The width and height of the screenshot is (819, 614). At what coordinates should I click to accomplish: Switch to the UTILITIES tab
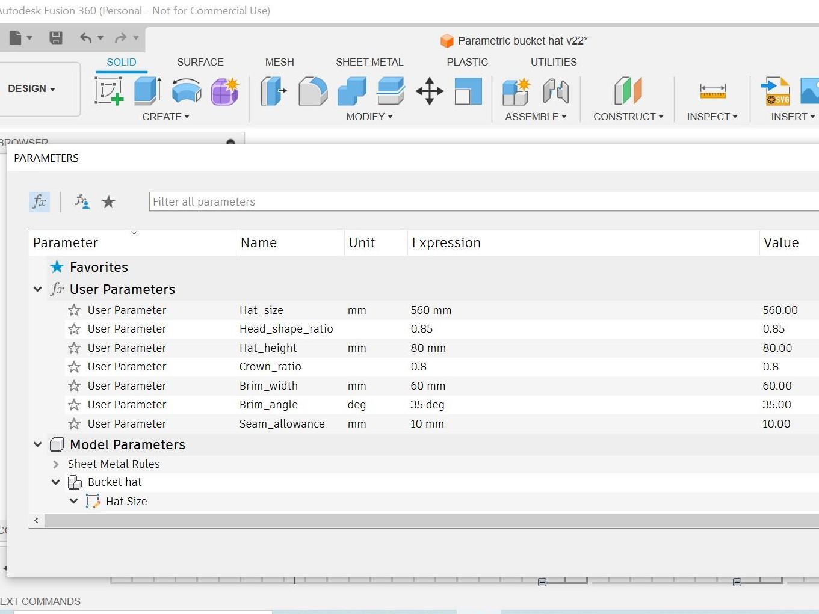tap(554, 62)
